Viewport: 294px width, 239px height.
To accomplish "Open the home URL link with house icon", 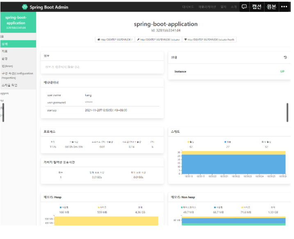I will pos(115,39).
